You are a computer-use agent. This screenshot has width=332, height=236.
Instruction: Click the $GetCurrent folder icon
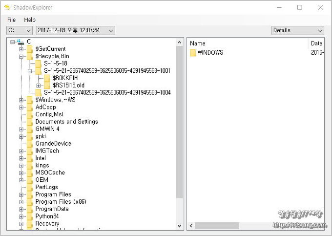[x=30, y=49]
